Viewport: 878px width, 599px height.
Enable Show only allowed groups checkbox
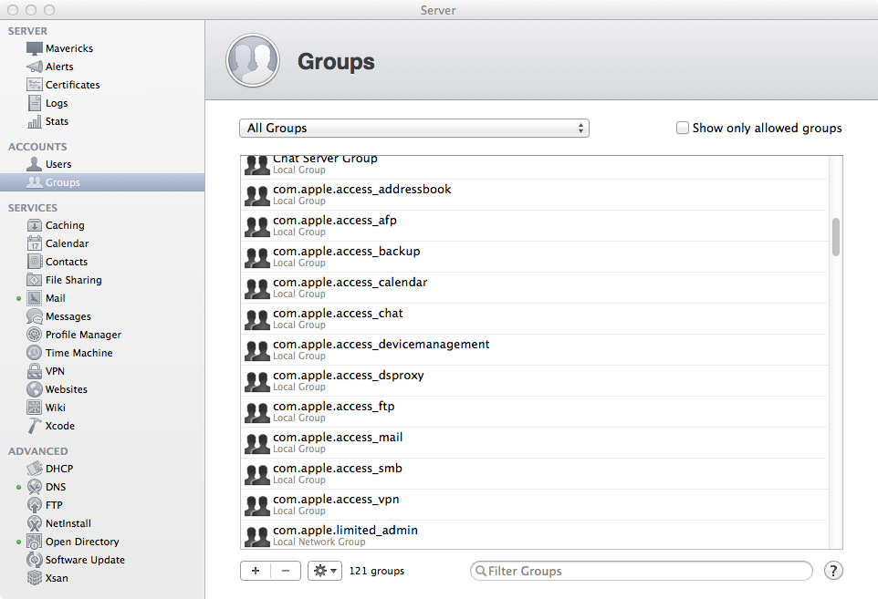click(x=682, y=128)
